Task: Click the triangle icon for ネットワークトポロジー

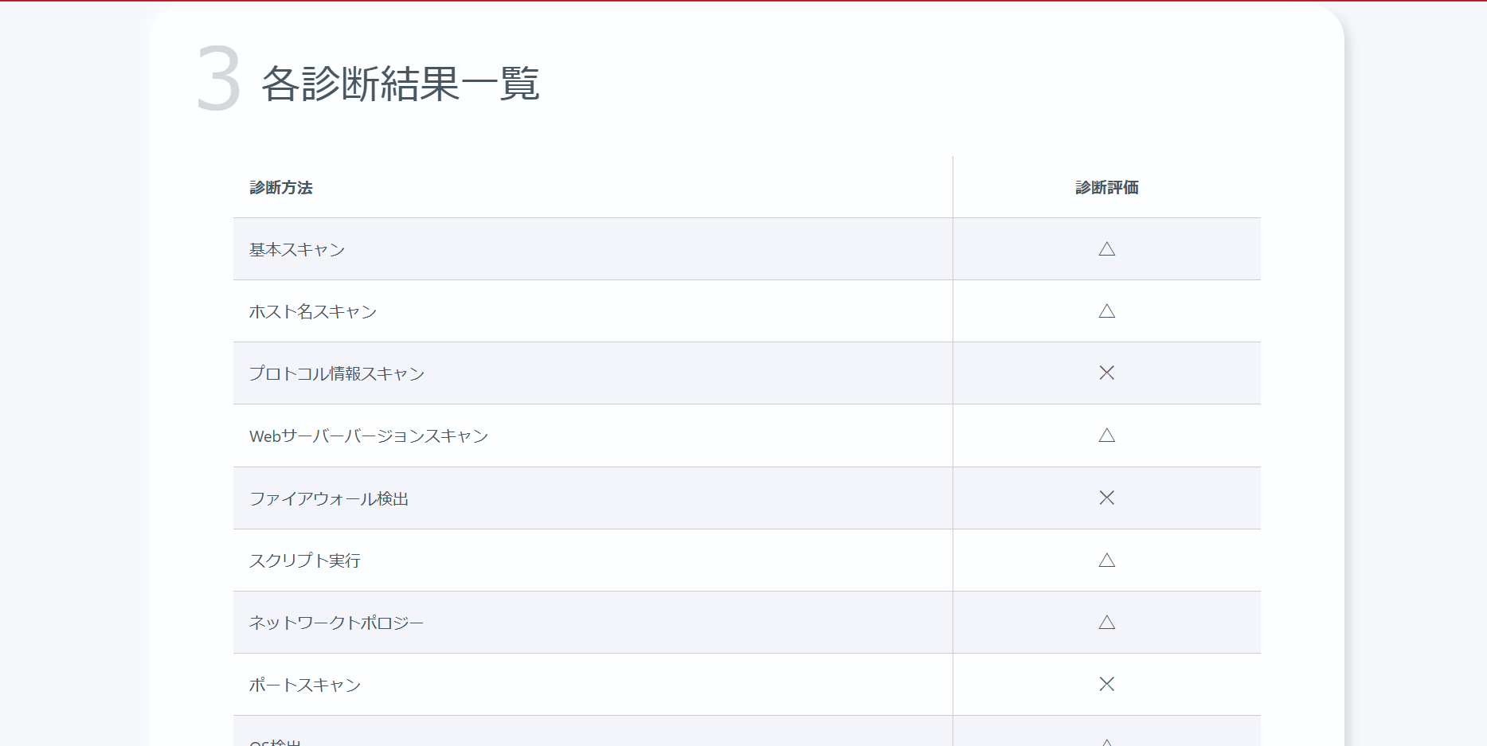Action: click(x=1106, y=623)
